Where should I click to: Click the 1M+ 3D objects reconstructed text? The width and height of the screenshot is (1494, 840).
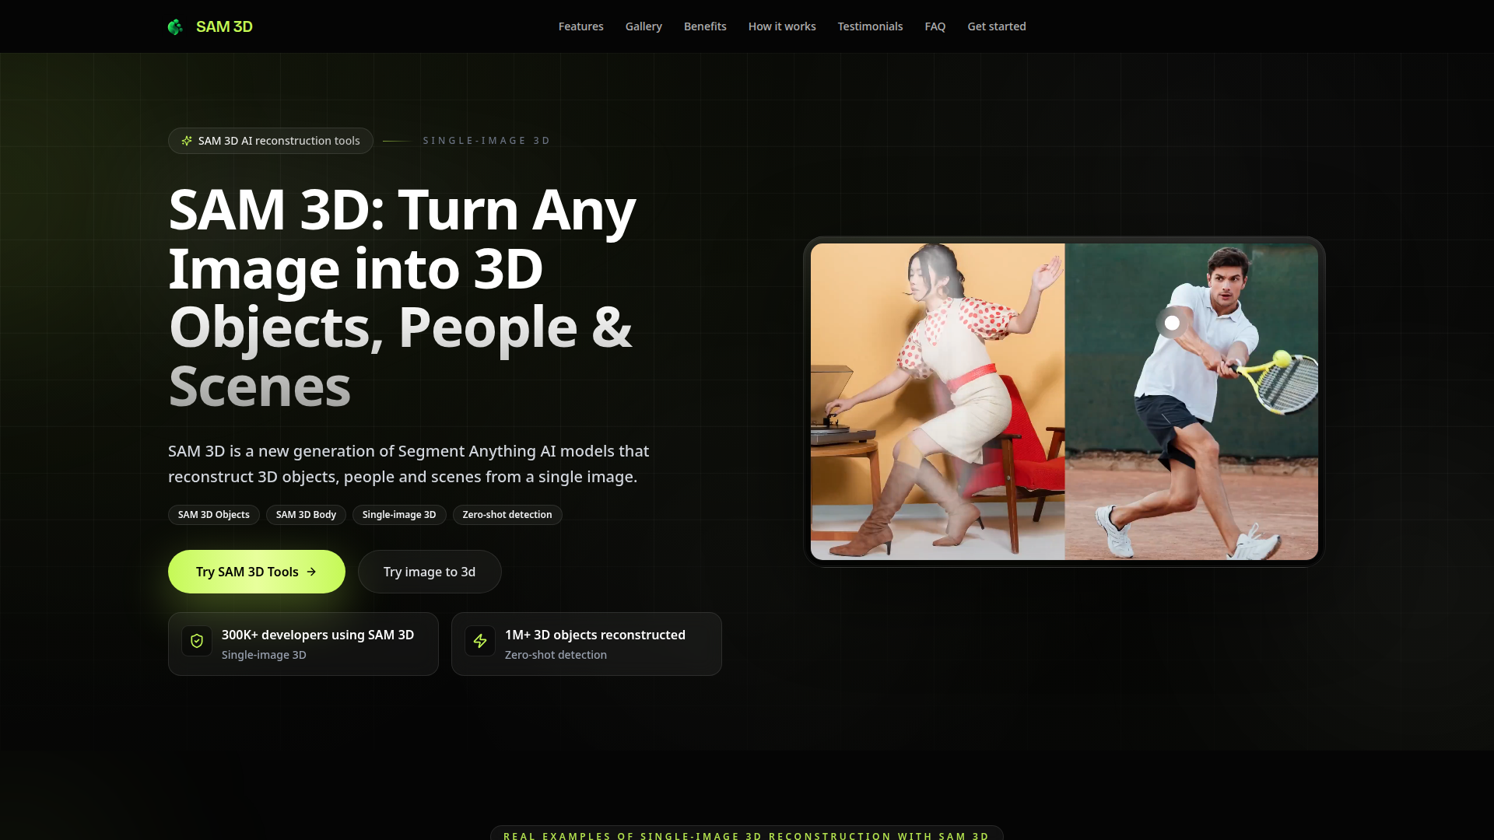595,635
